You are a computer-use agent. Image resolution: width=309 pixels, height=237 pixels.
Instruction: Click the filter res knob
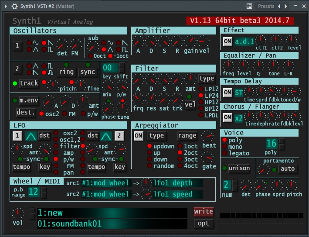151,99
